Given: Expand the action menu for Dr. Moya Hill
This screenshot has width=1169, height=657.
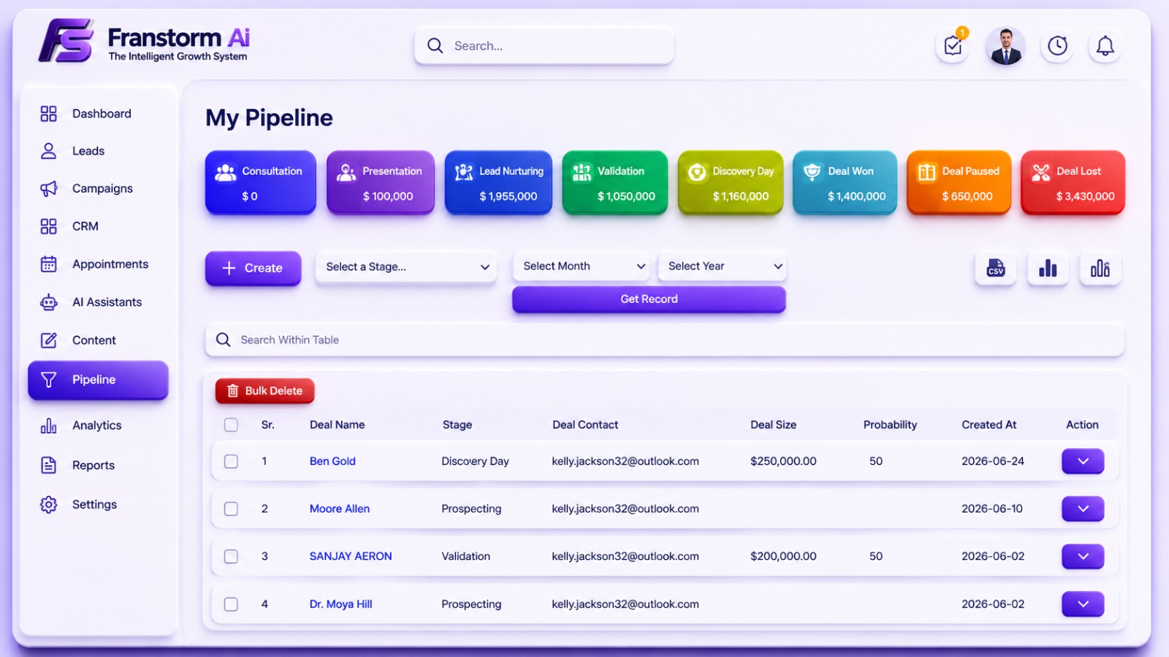Looking at the screenshot, I should click(1083, 604).
